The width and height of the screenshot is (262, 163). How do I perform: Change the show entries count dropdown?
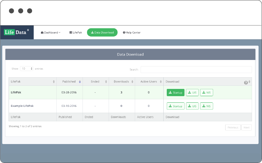coord(26,69)
